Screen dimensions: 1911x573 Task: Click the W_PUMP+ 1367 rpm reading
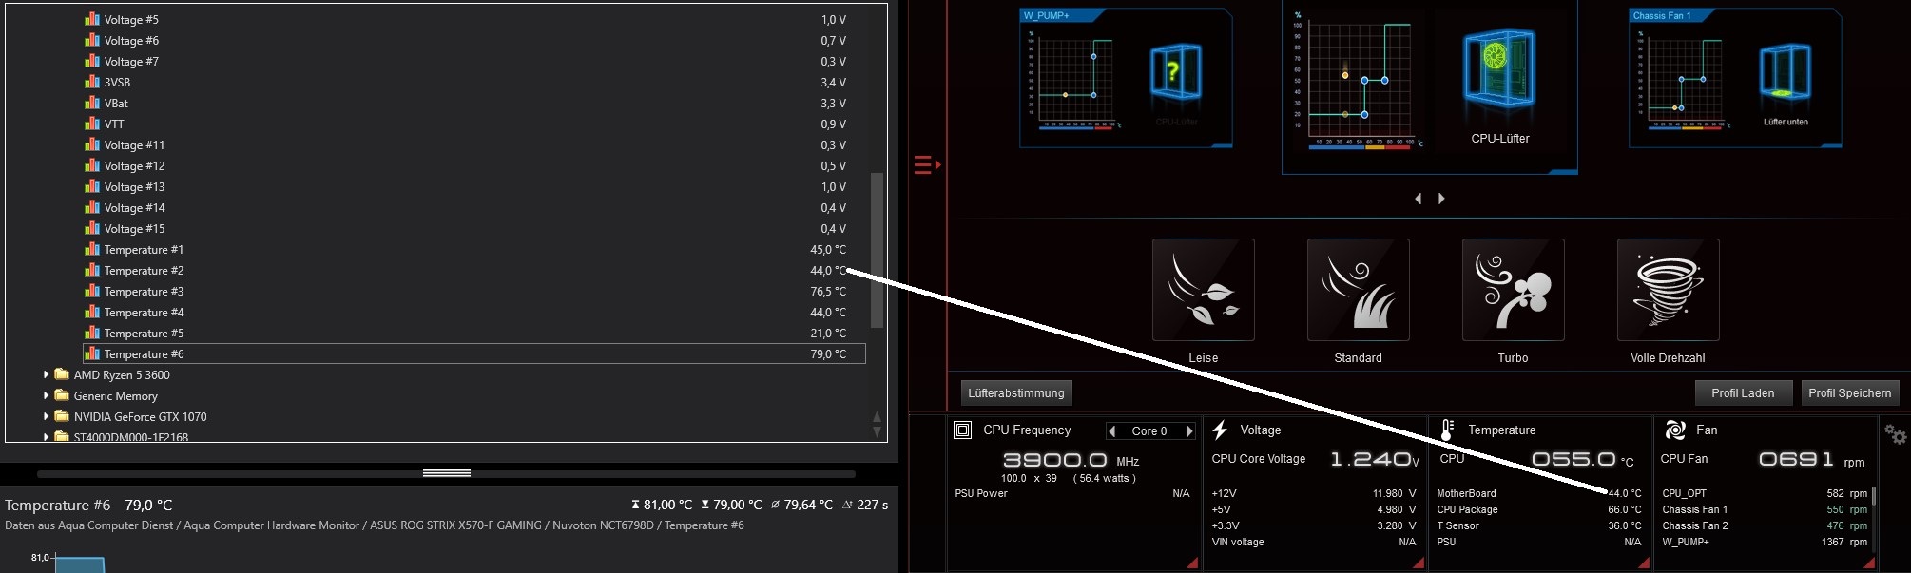pos(1844,542)
